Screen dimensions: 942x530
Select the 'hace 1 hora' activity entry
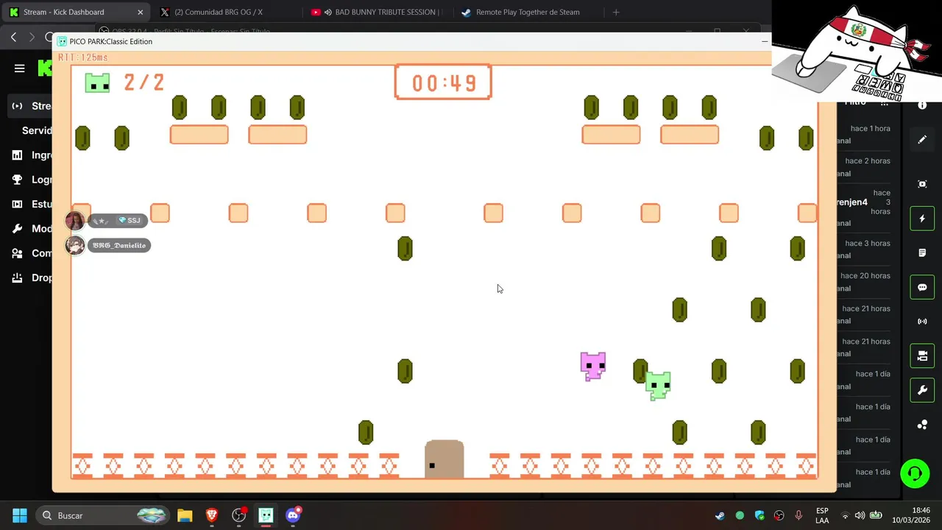[x=870, y=128]
